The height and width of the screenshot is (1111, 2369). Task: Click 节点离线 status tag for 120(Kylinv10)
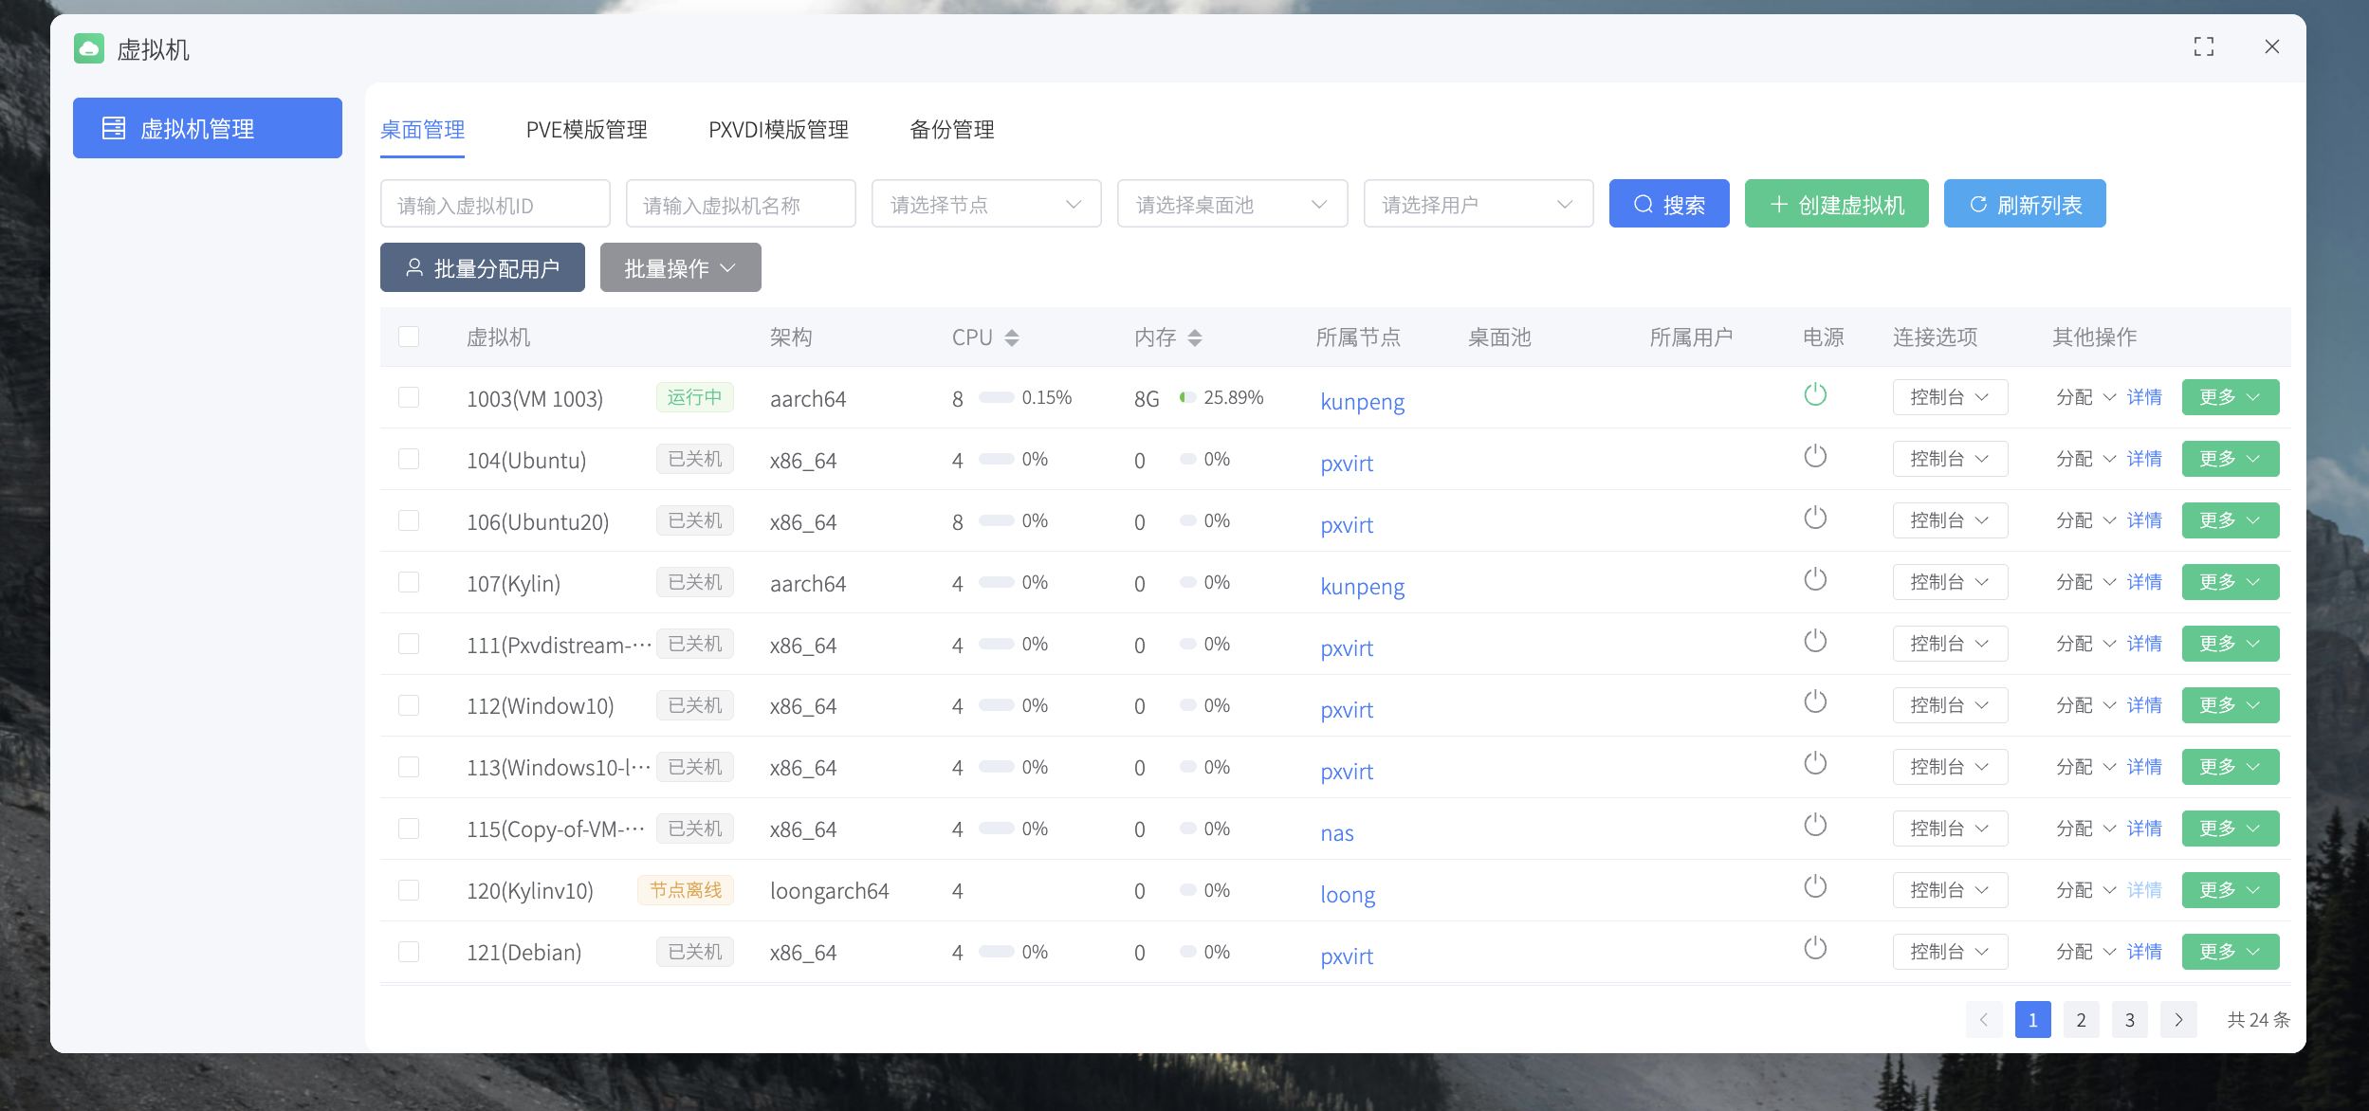click(686, 890)
